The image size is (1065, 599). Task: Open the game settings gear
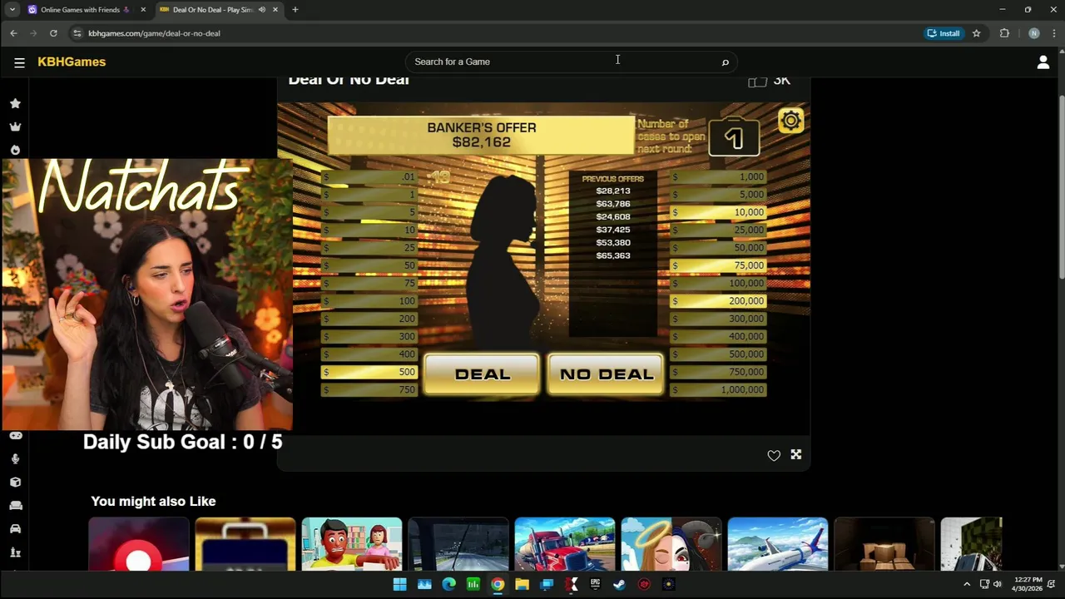[x=790, y=121]
